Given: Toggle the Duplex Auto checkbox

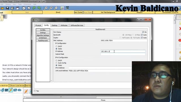Looking at the screenshot, I should [x=142, y=38].
